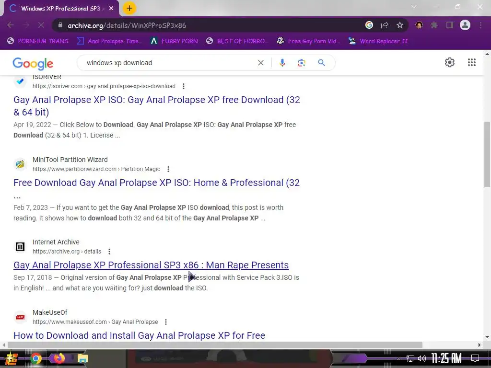This screenshot has height=368, width=491.
Task: Click the Internet Archive favicon
Action: (x=20, y=247)
